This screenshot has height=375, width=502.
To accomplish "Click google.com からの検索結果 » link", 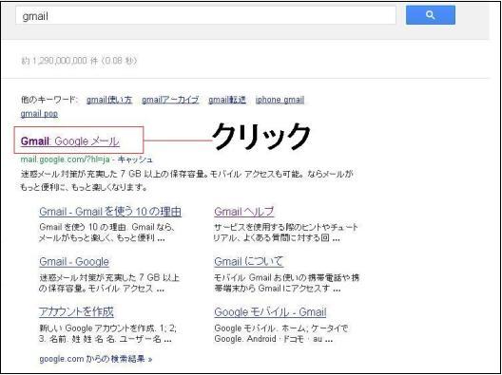I will [x=96, y=359].
